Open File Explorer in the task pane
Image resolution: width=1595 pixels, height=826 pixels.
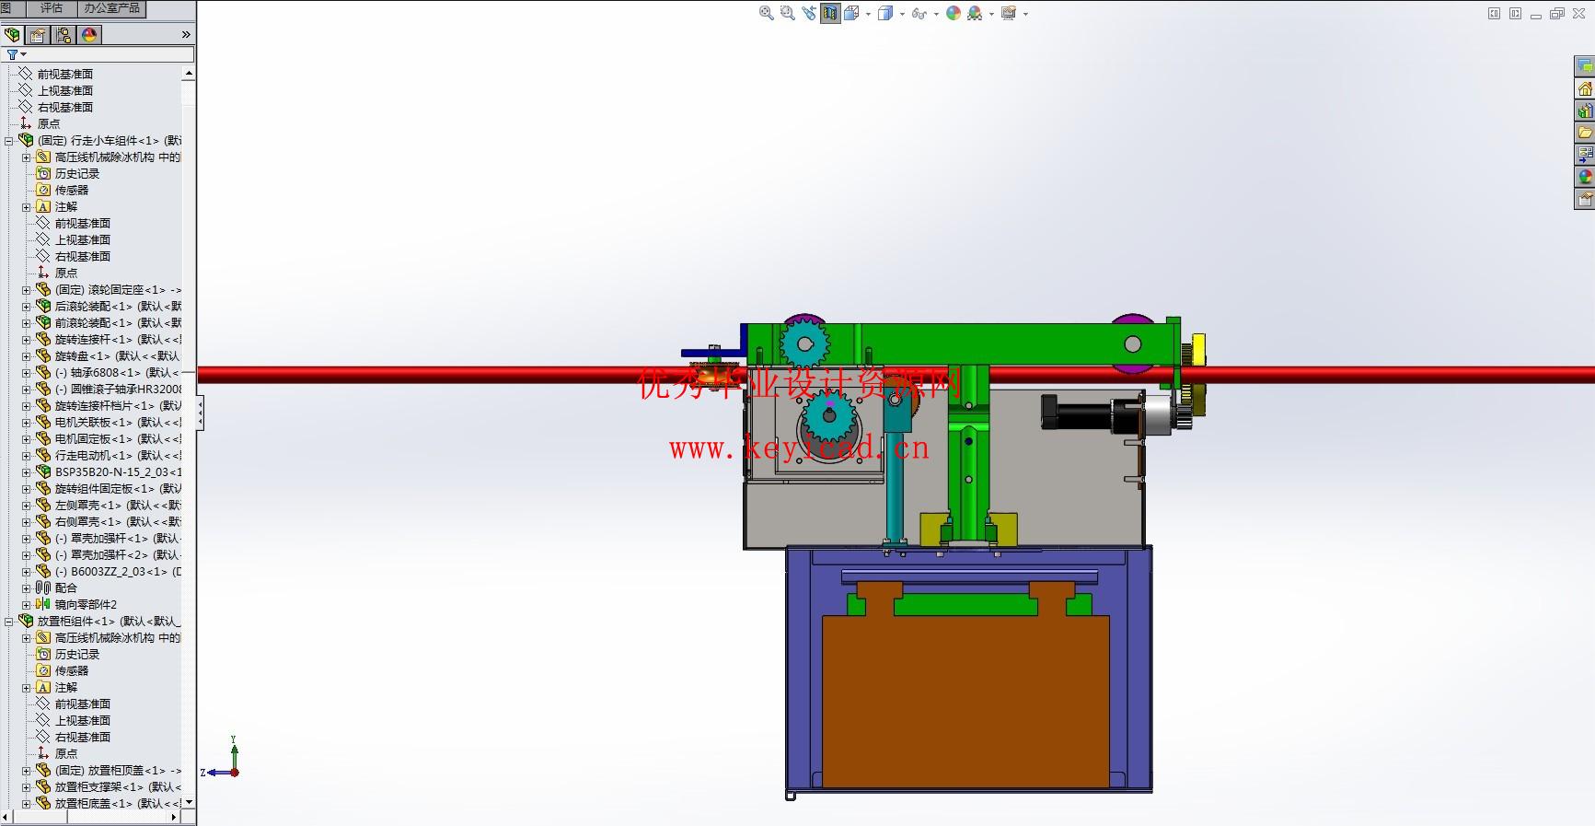[x=1585, y=133]
